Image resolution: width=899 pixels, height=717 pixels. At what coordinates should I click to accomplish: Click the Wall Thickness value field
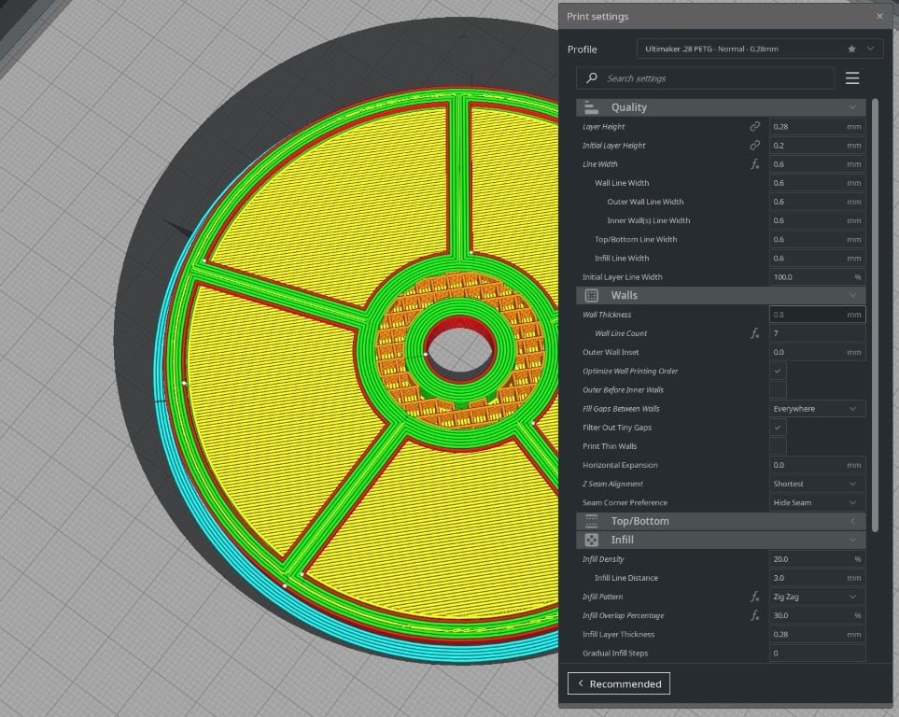(817, 315)
